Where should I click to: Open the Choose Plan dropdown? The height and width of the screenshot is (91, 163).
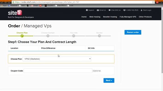[x=57, y=59]
